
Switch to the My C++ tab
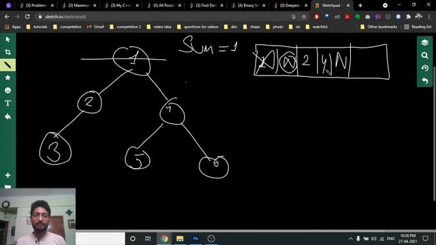(x=121, y=5)
